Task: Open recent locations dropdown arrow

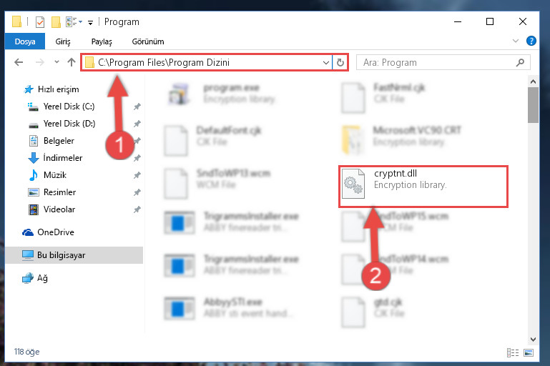Action: 57,62
